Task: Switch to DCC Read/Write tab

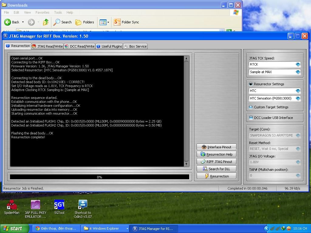Action: (x=80, y=46)
